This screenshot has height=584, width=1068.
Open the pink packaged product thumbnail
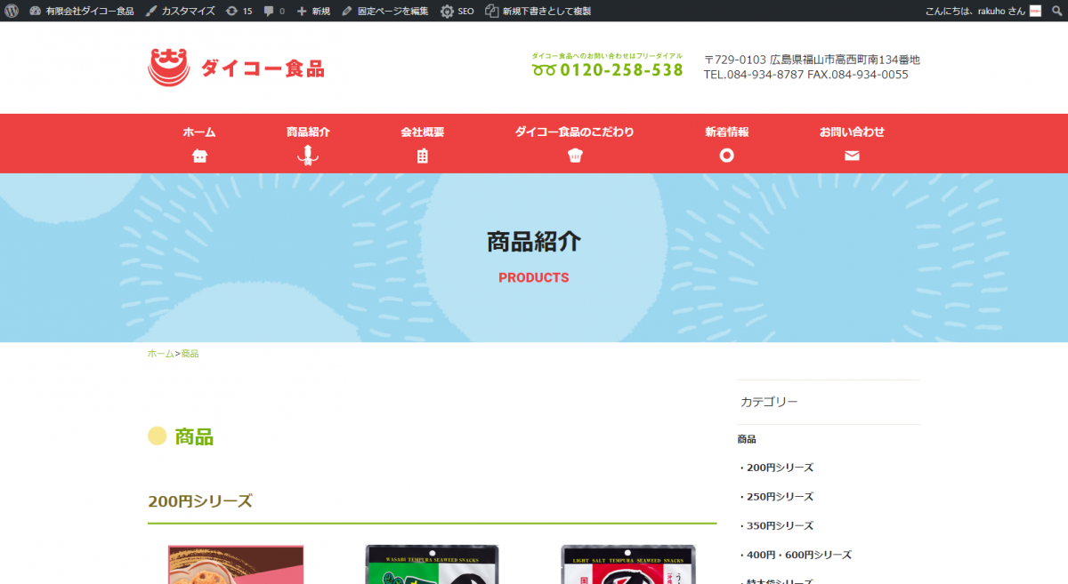coord(236,564)
